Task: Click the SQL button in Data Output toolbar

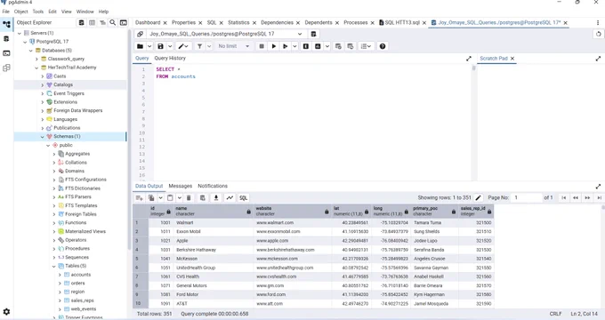Action: 243,198
